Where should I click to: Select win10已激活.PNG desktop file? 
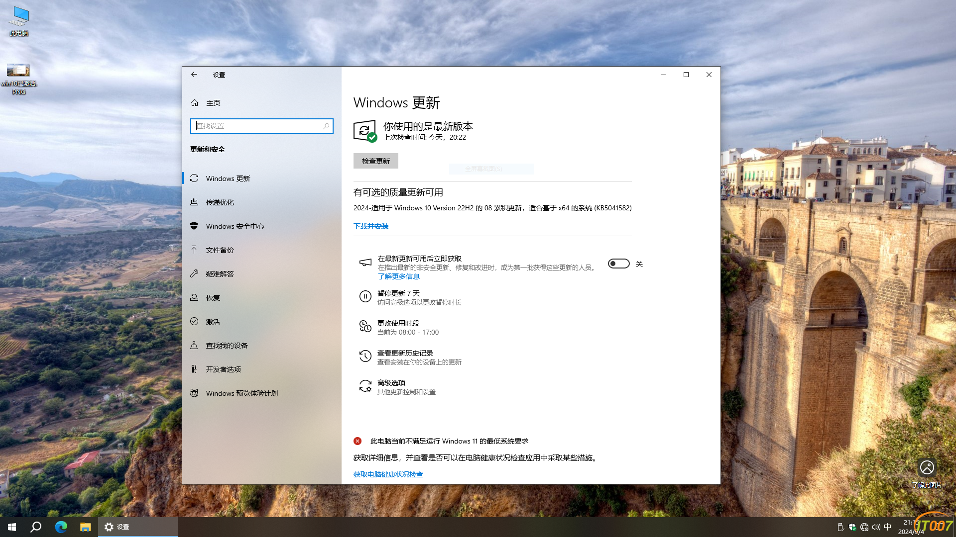pos(19,79)
